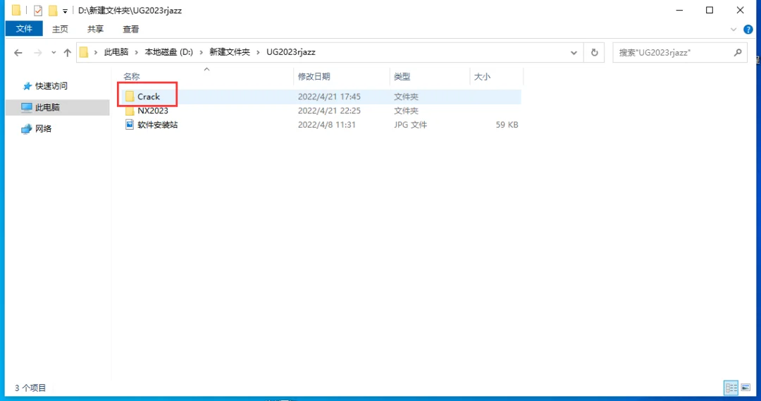
Task: Click the date 2022/4/8 11:31
Action: coord(327,125)
